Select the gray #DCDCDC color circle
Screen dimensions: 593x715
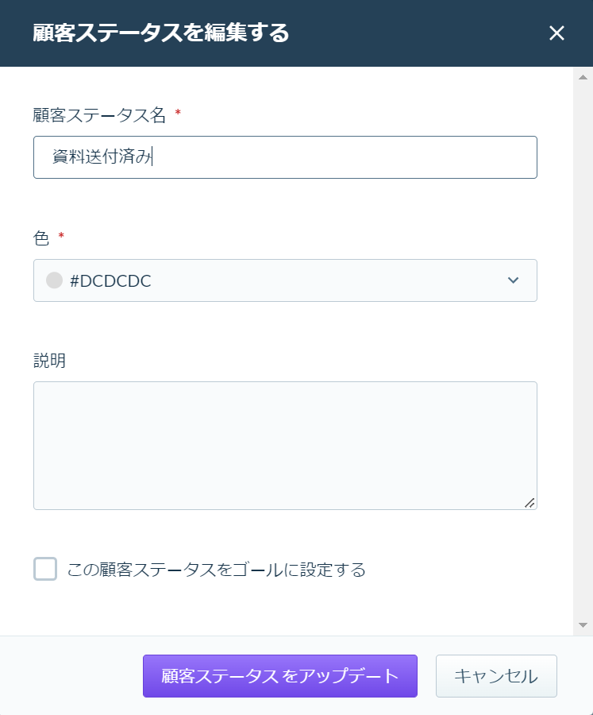click(54, 280)
